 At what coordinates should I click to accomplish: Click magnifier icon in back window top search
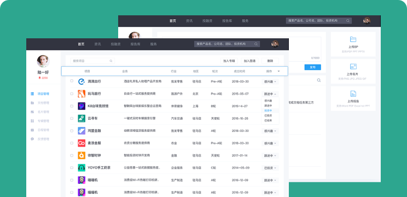point(348,21)
